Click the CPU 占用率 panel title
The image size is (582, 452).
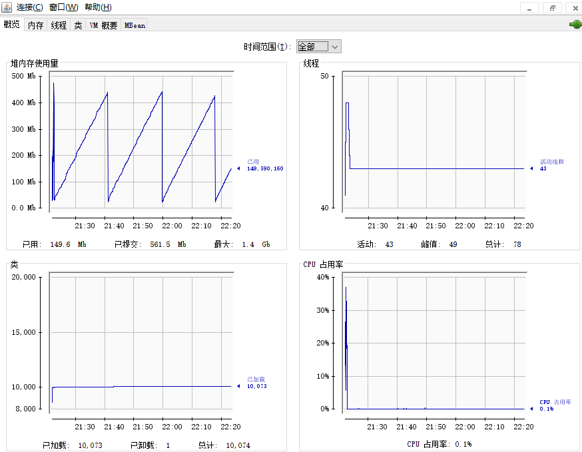click(x=323, y=264)
